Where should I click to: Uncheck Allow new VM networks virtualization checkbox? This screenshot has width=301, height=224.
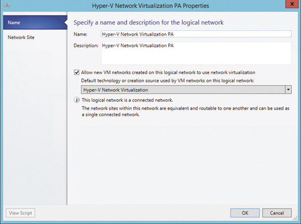tap(76, 72)
